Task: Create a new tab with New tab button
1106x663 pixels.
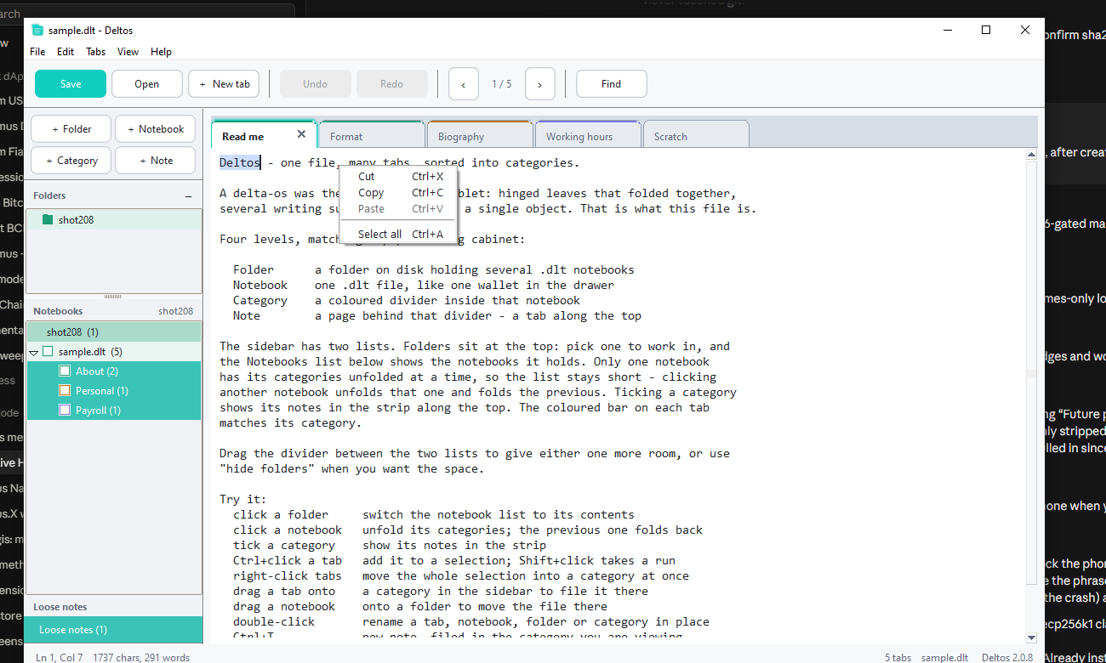Action: tap(224, 84)
